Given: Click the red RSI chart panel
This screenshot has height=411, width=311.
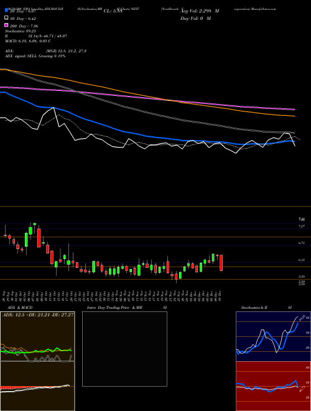Looking at the screenshot, I should pos(273,386).
